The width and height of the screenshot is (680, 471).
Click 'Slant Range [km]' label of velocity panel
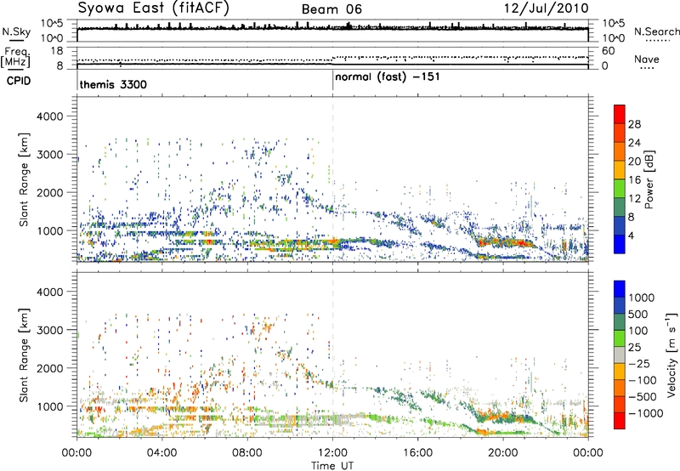coord(25,355)
